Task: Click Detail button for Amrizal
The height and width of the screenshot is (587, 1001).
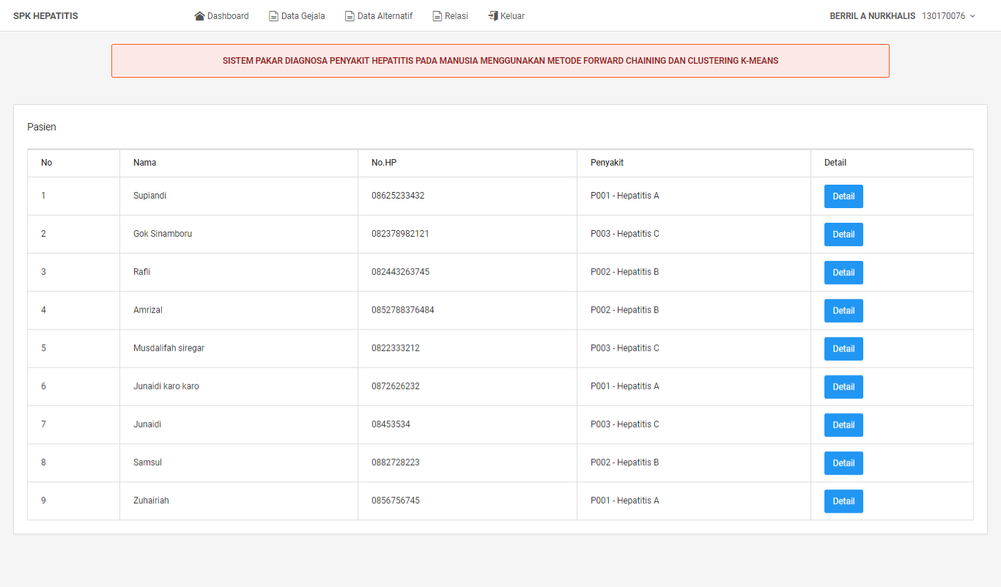Action: (843, 311)
